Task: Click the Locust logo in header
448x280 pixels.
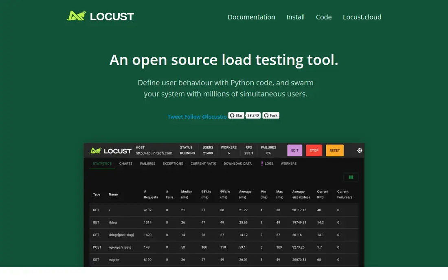Action: (x=100, y=16)
